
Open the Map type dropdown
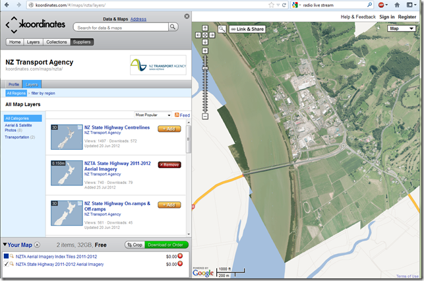point(402,28)
